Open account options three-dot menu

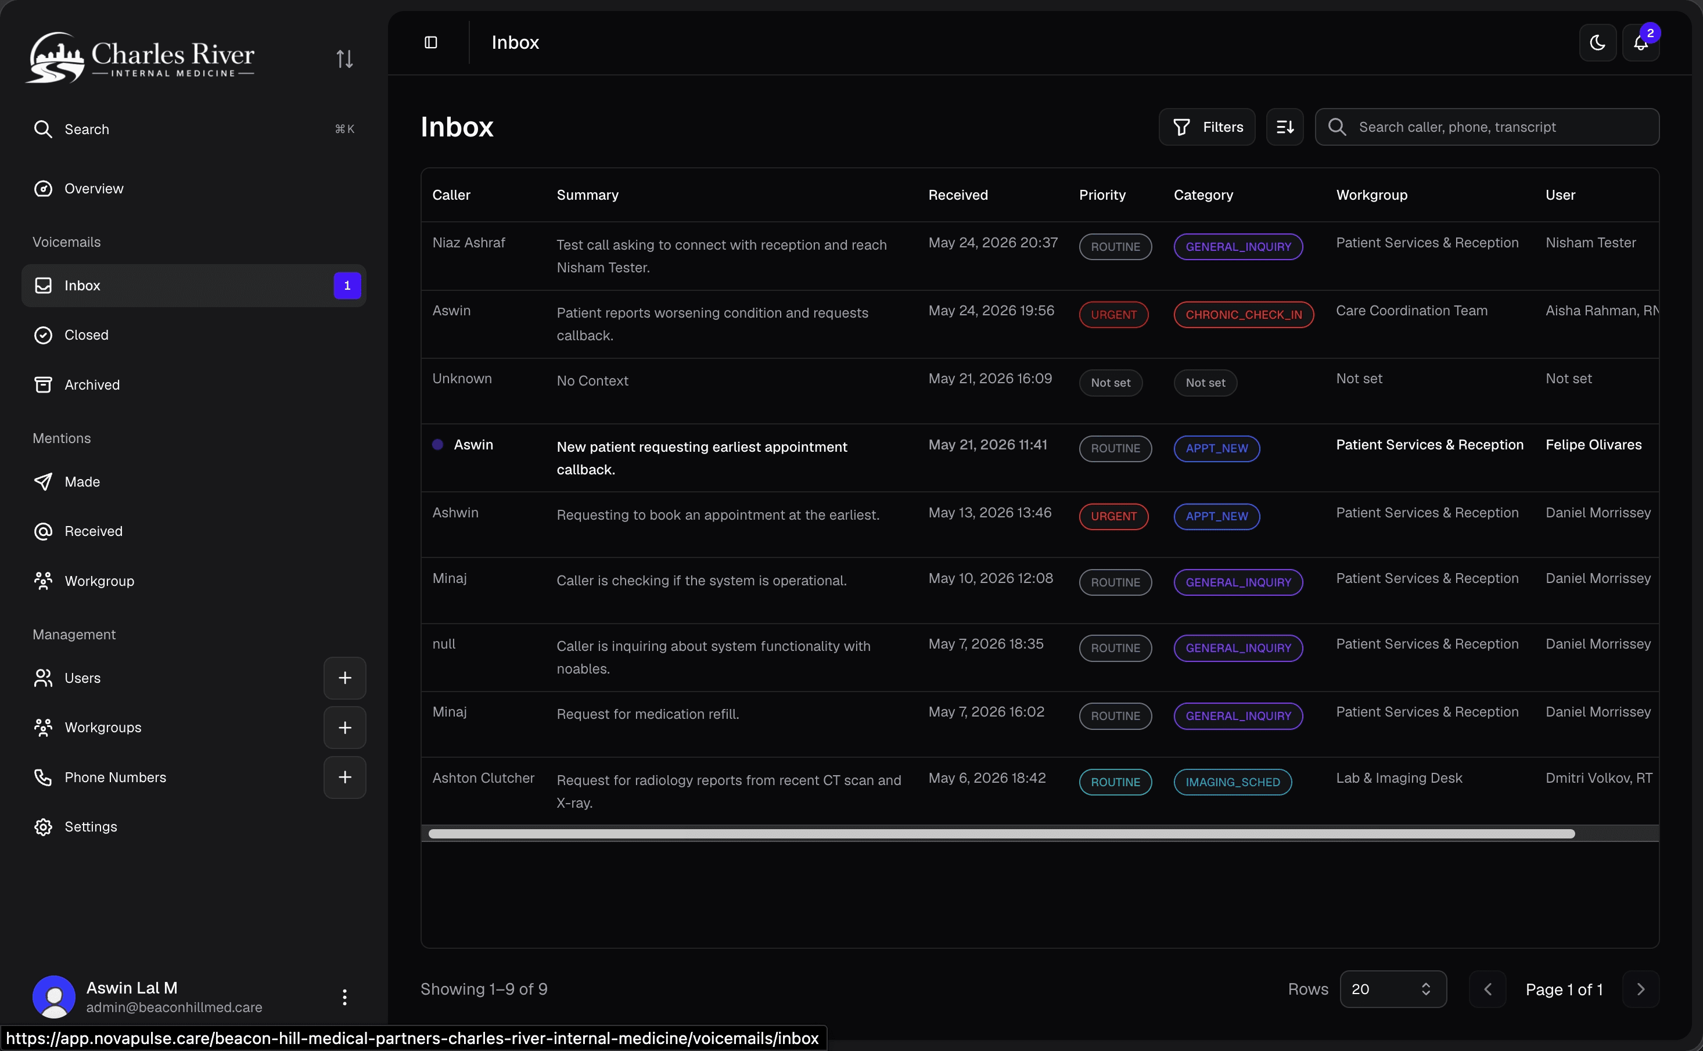[344, 997]
